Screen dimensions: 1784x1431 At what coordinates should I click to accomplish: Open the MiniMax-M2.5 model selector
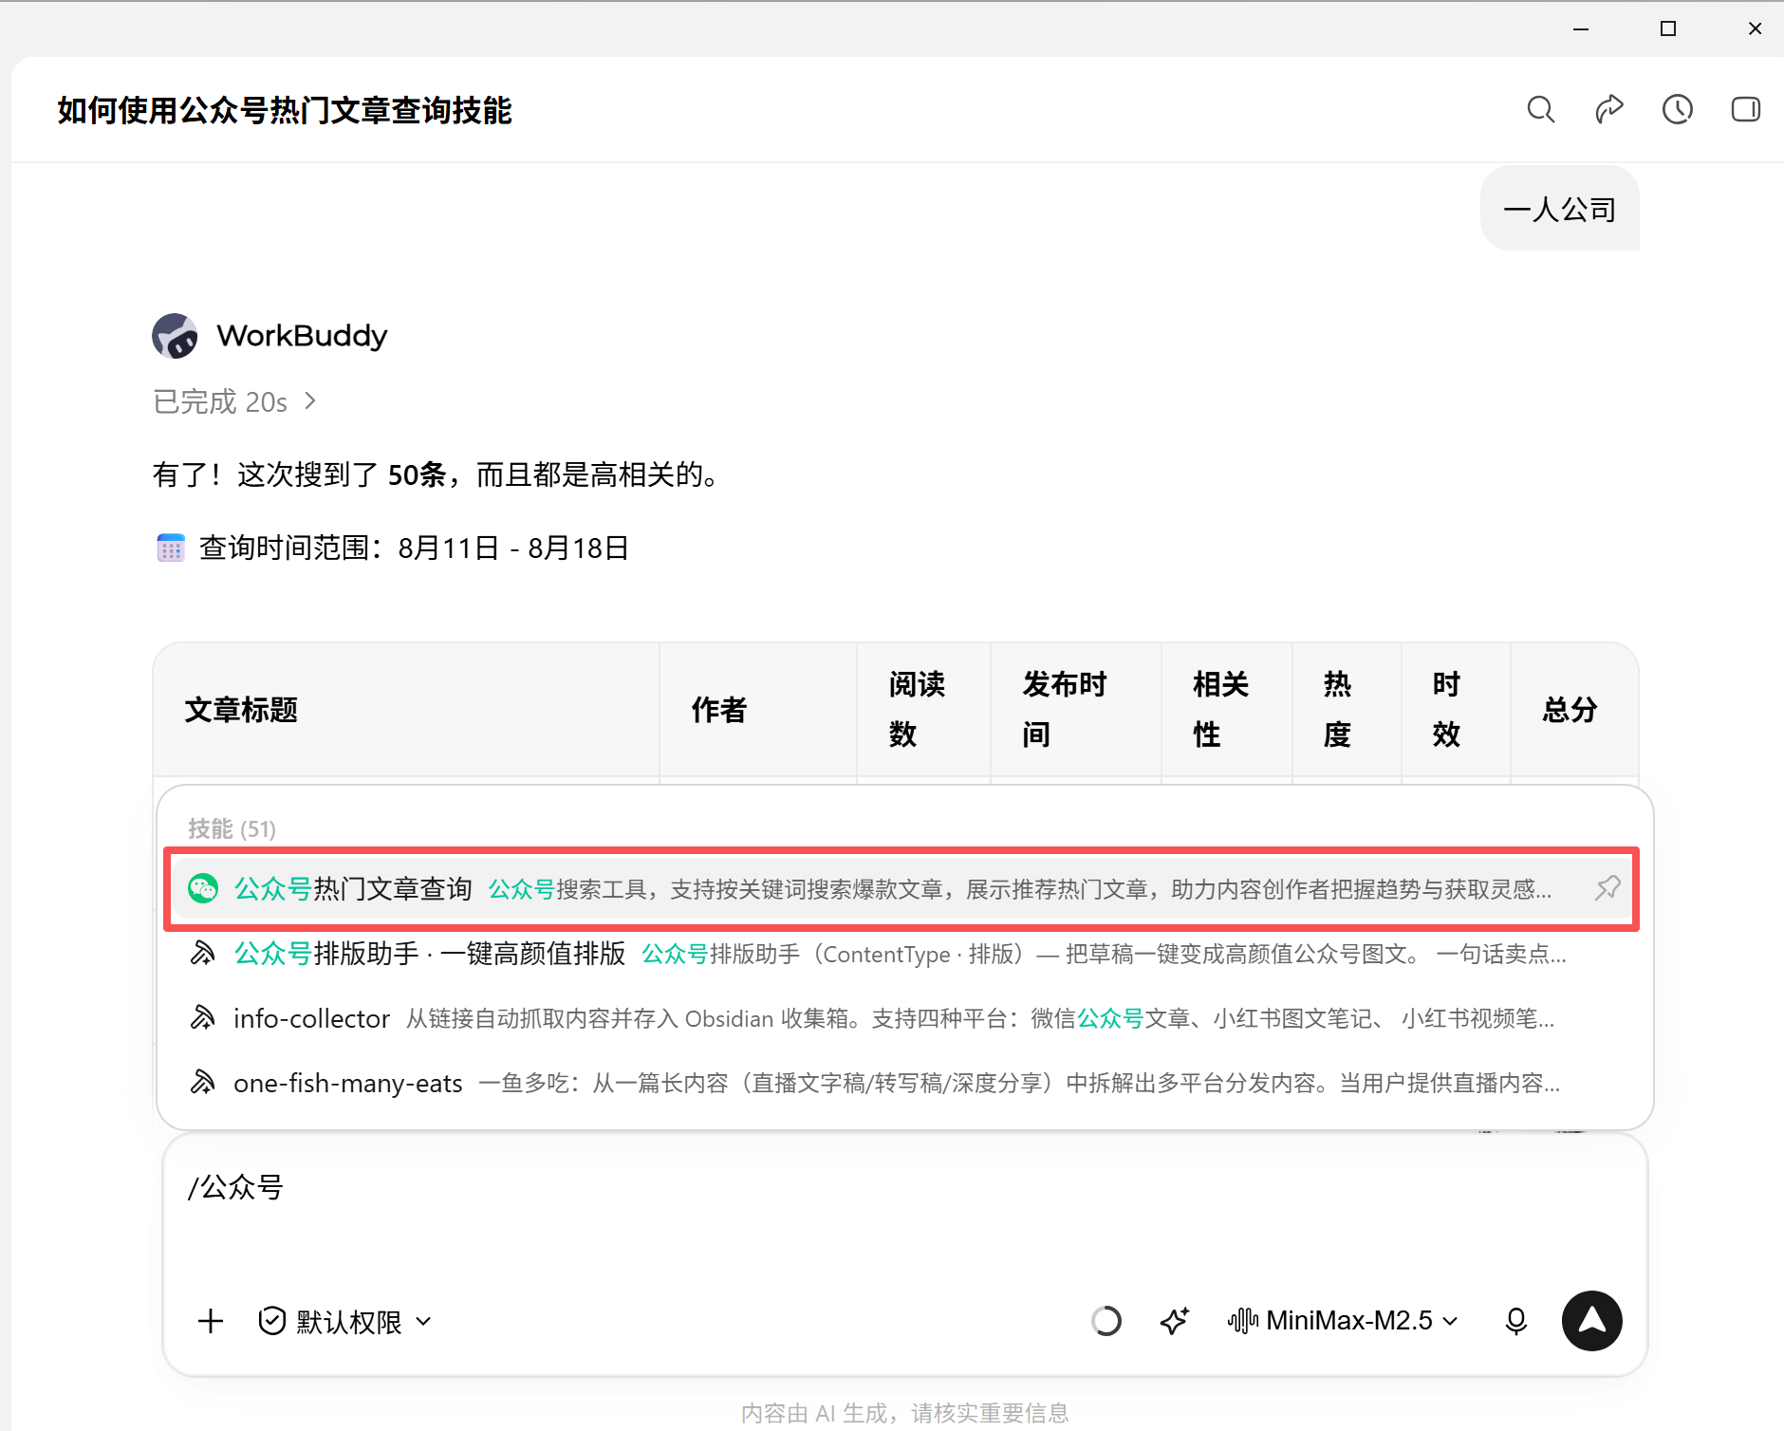coord(1342,1321)
